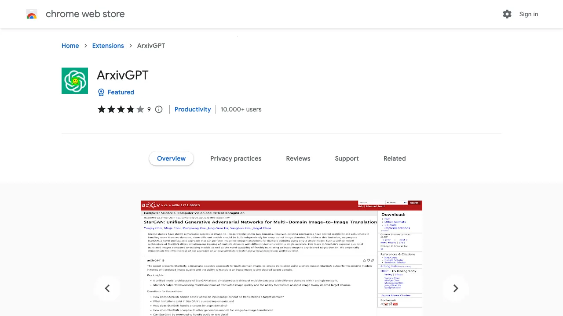This screenshot has height=316, width=563.
Task: Click the rating count number 9
Action: 149,109
